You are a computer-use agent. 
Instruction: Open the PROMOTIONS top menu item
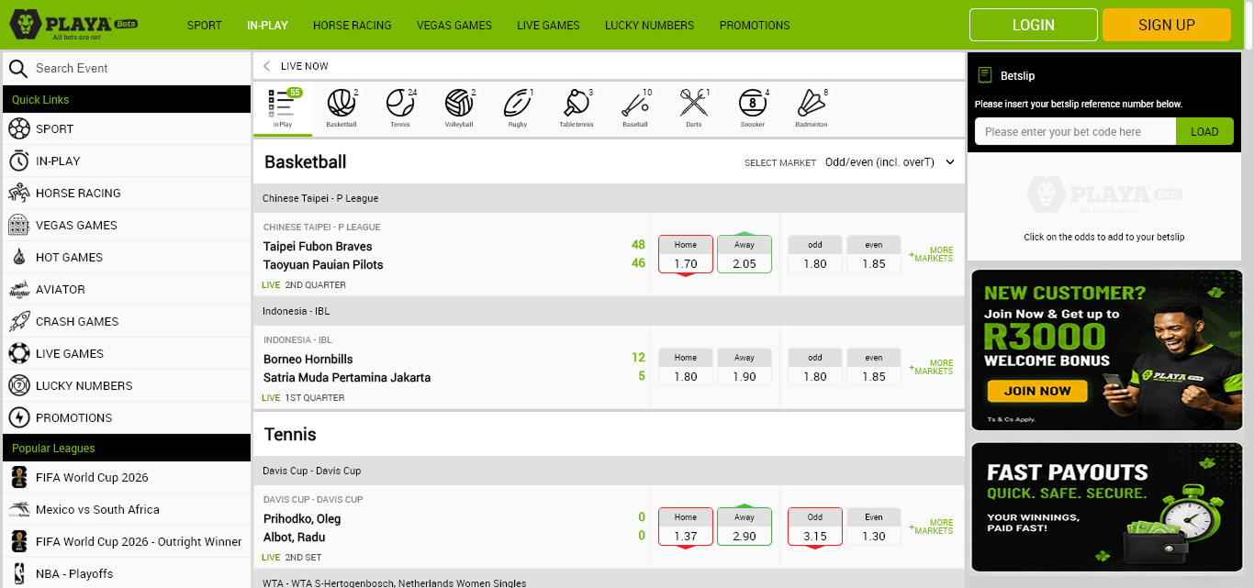(x=755, y=26)
